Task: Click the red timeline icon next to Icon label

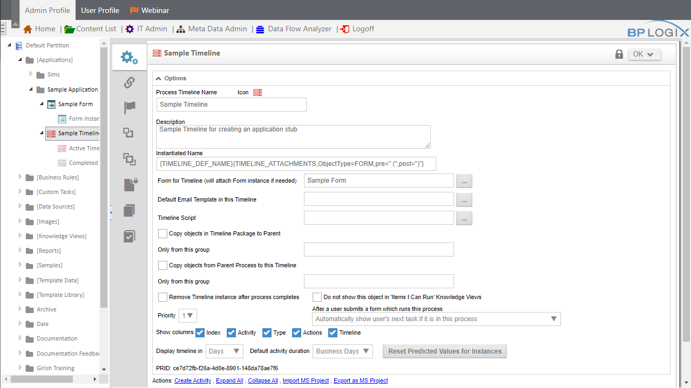Action: coord(258,92)
